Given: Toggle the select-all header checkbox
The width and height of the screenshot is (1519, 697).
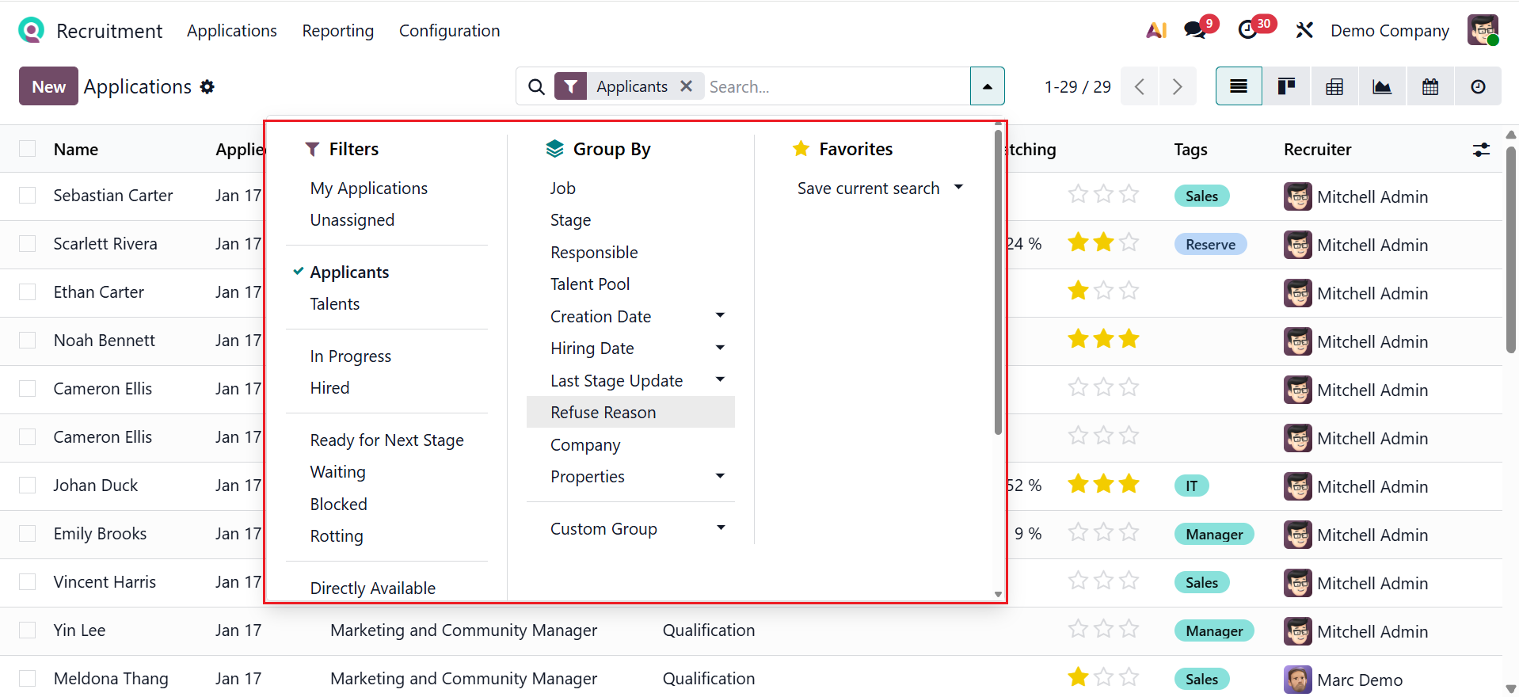Looking at the screenshot, I should tap(28, 149).
